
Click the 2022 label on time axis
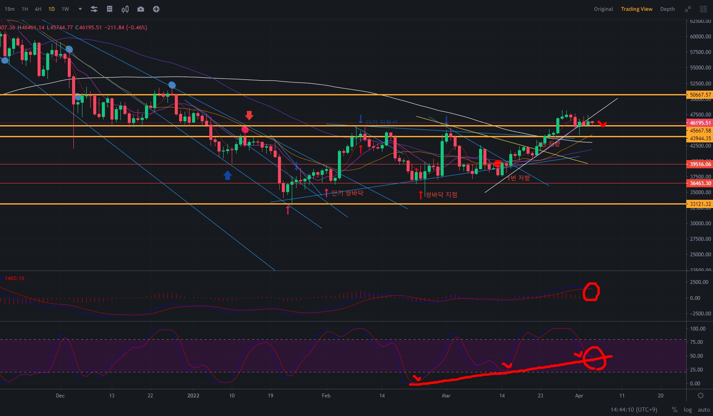click(193, 396)
